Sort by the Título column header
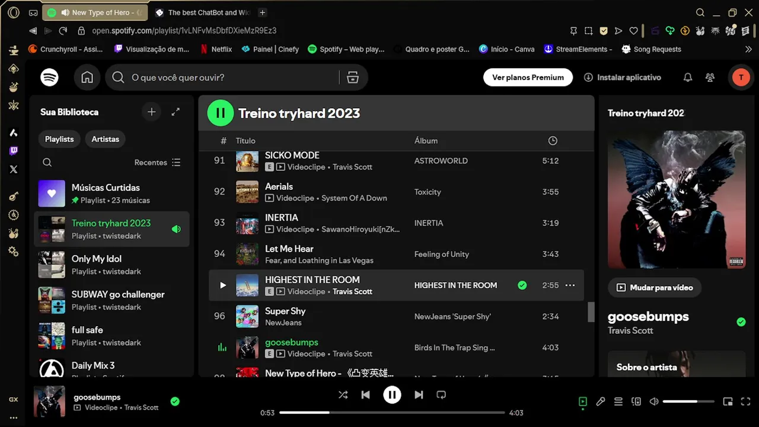Screen dimensions: 759x427 pyautogui.click(x=245, y=141)
